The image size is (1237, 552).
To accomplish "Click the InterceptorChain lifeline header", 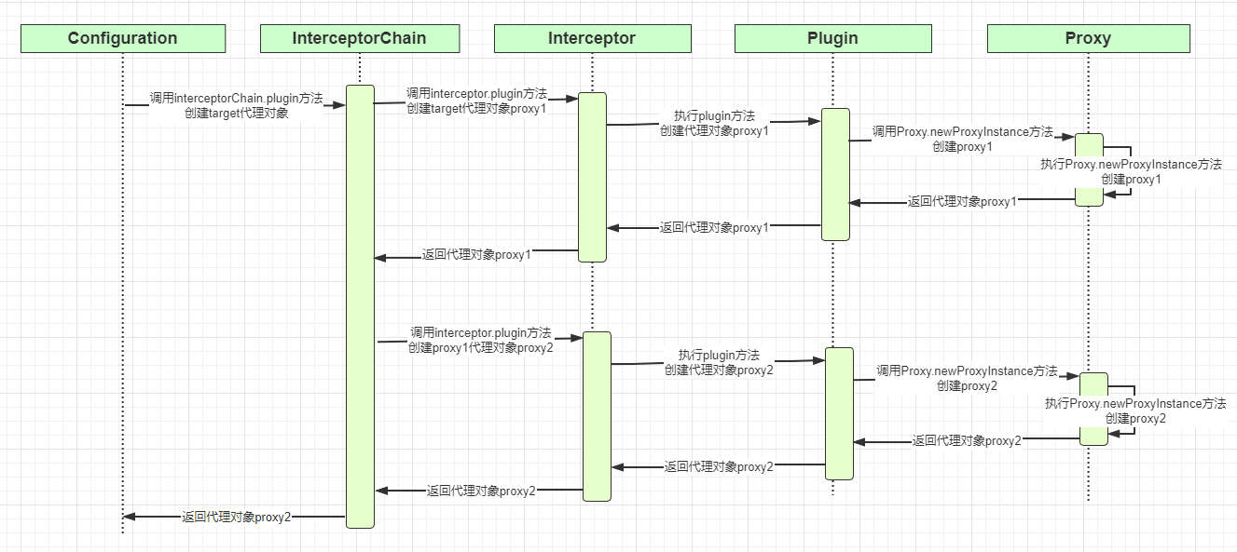I will (x=359, y=38).
